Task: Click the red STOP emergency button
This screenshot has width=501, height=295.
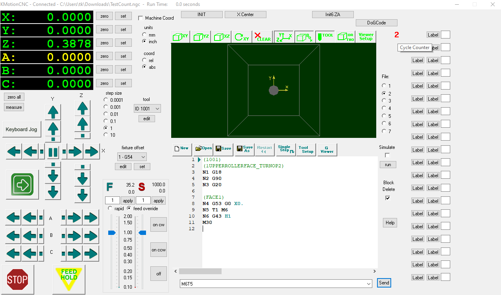Action: click(x=17, y=279)
